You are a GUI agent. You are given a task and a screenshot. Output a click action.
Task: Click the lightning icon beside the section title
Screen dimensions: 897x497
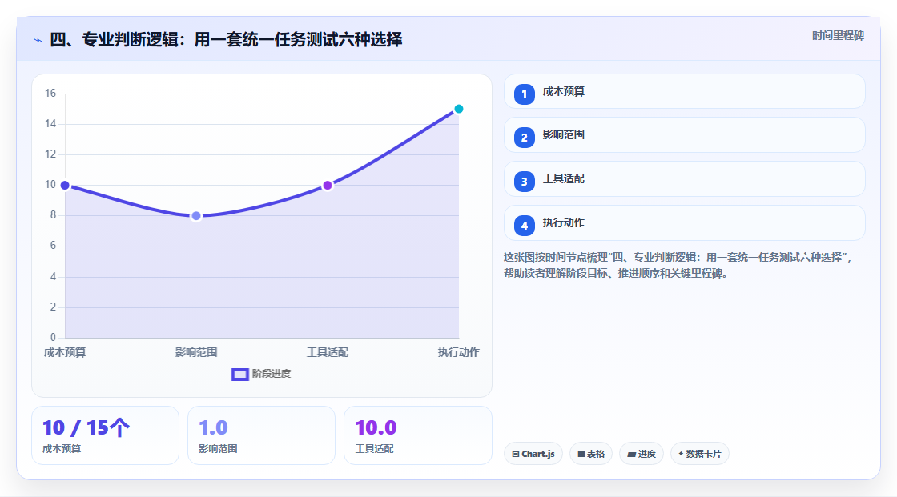(38, 40)
